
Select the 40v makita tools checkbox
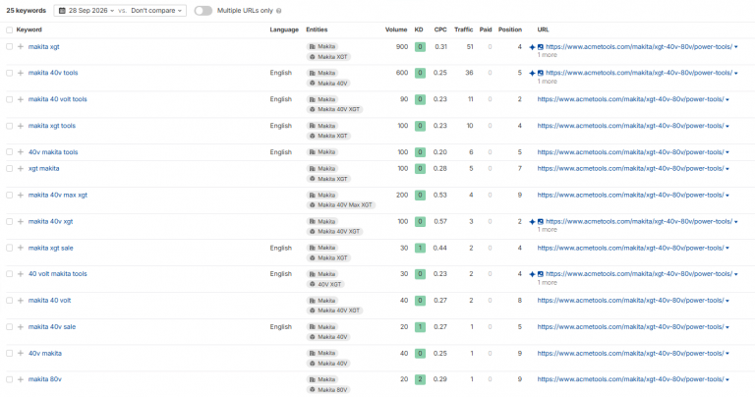[9, 152]
